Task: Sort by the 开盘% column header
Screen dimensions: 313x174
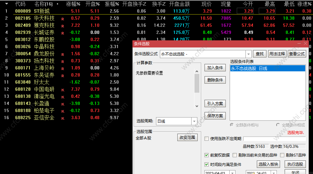Action: tap(92, 4)
